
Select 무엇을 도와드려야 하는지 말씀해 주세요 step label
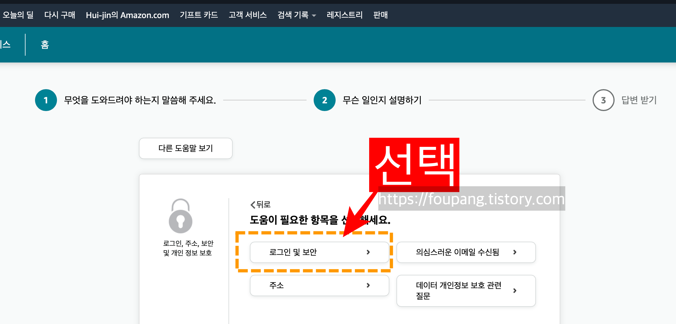[x=140, y=100]
